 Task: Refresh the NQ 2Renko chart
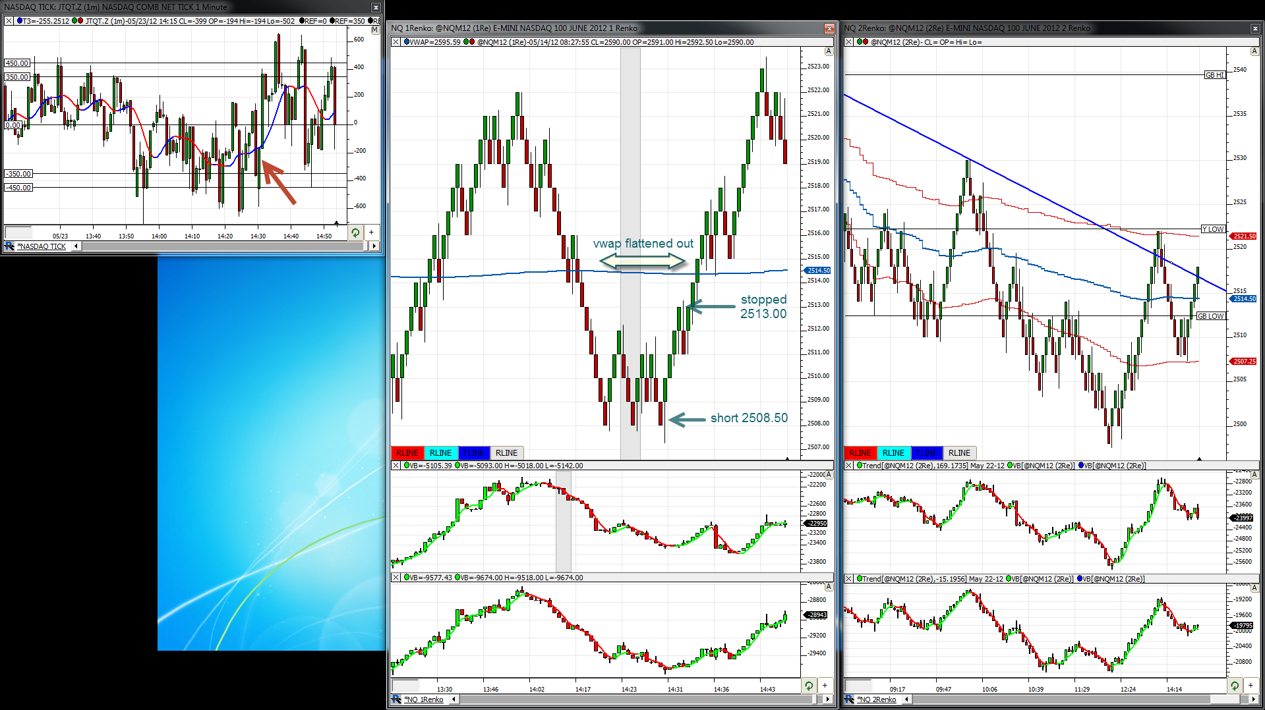point(1235,686)
